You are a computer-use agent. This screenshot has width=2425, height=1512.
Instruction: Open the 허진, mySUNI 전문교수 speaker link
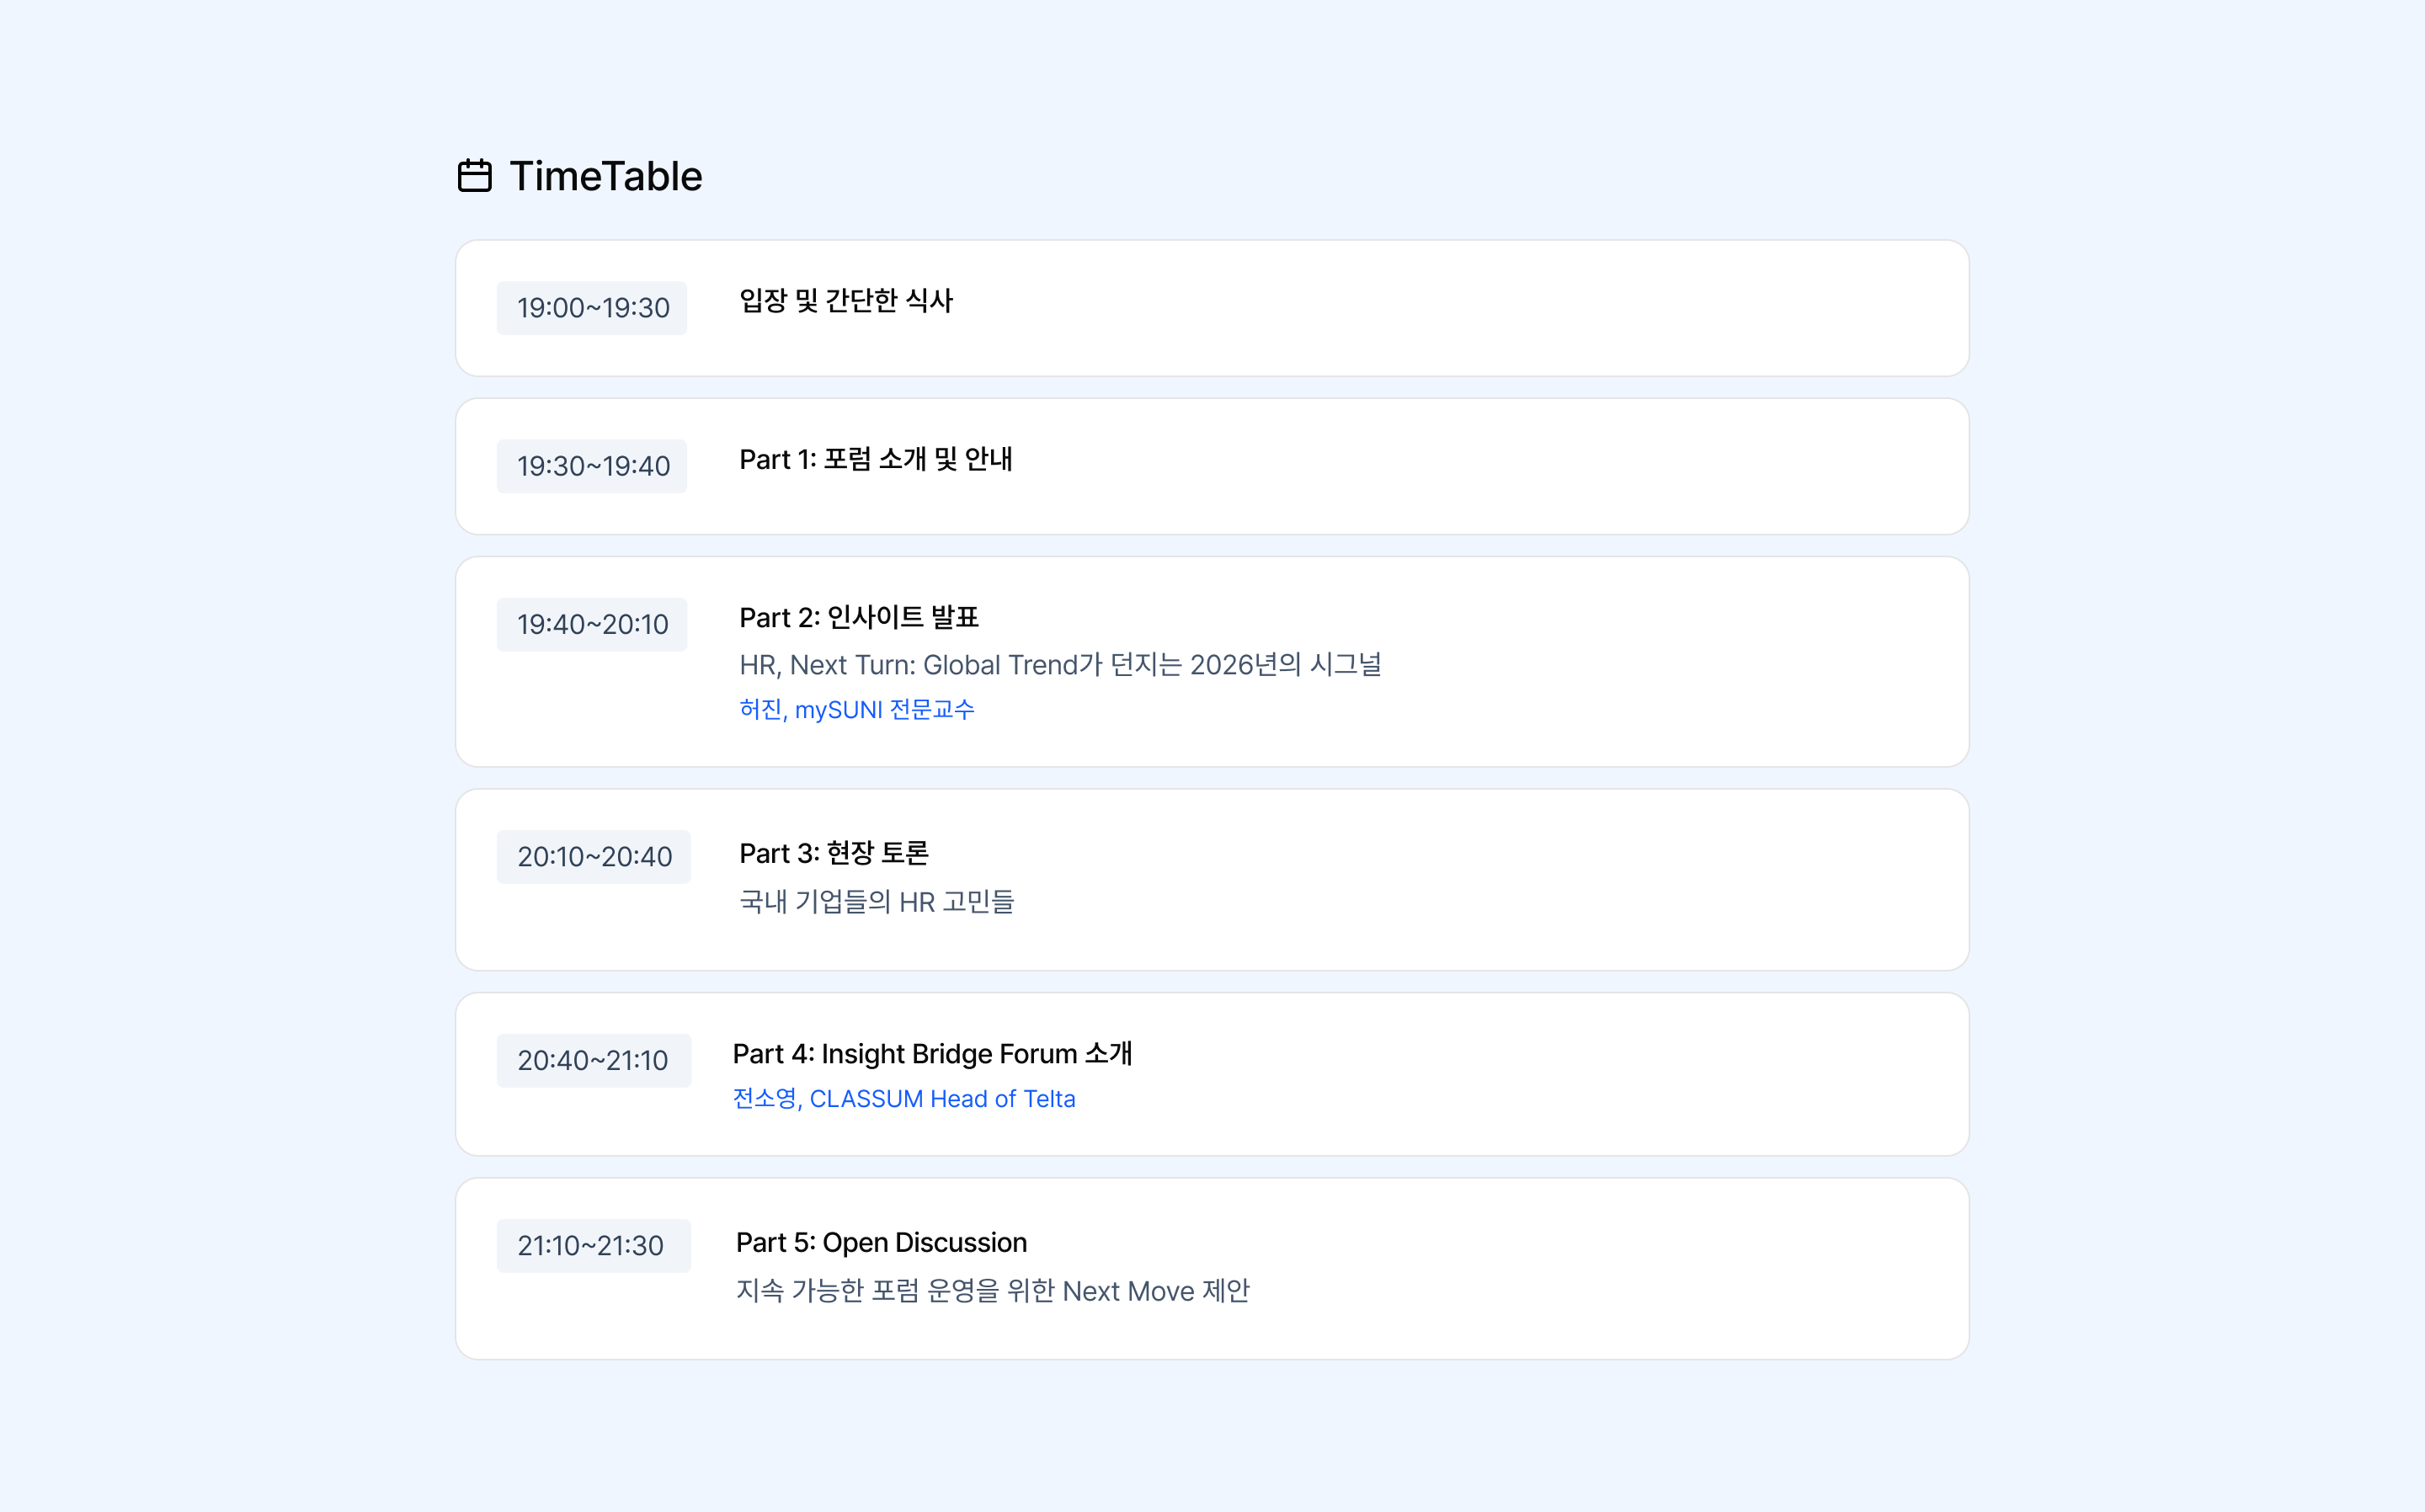tap(856, 710)
